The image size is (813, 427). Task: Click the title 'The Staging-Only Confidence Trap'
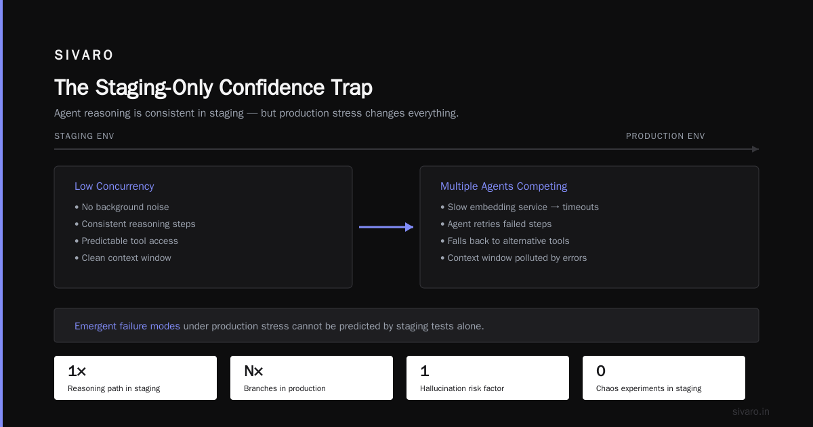(x=213, y=87)
